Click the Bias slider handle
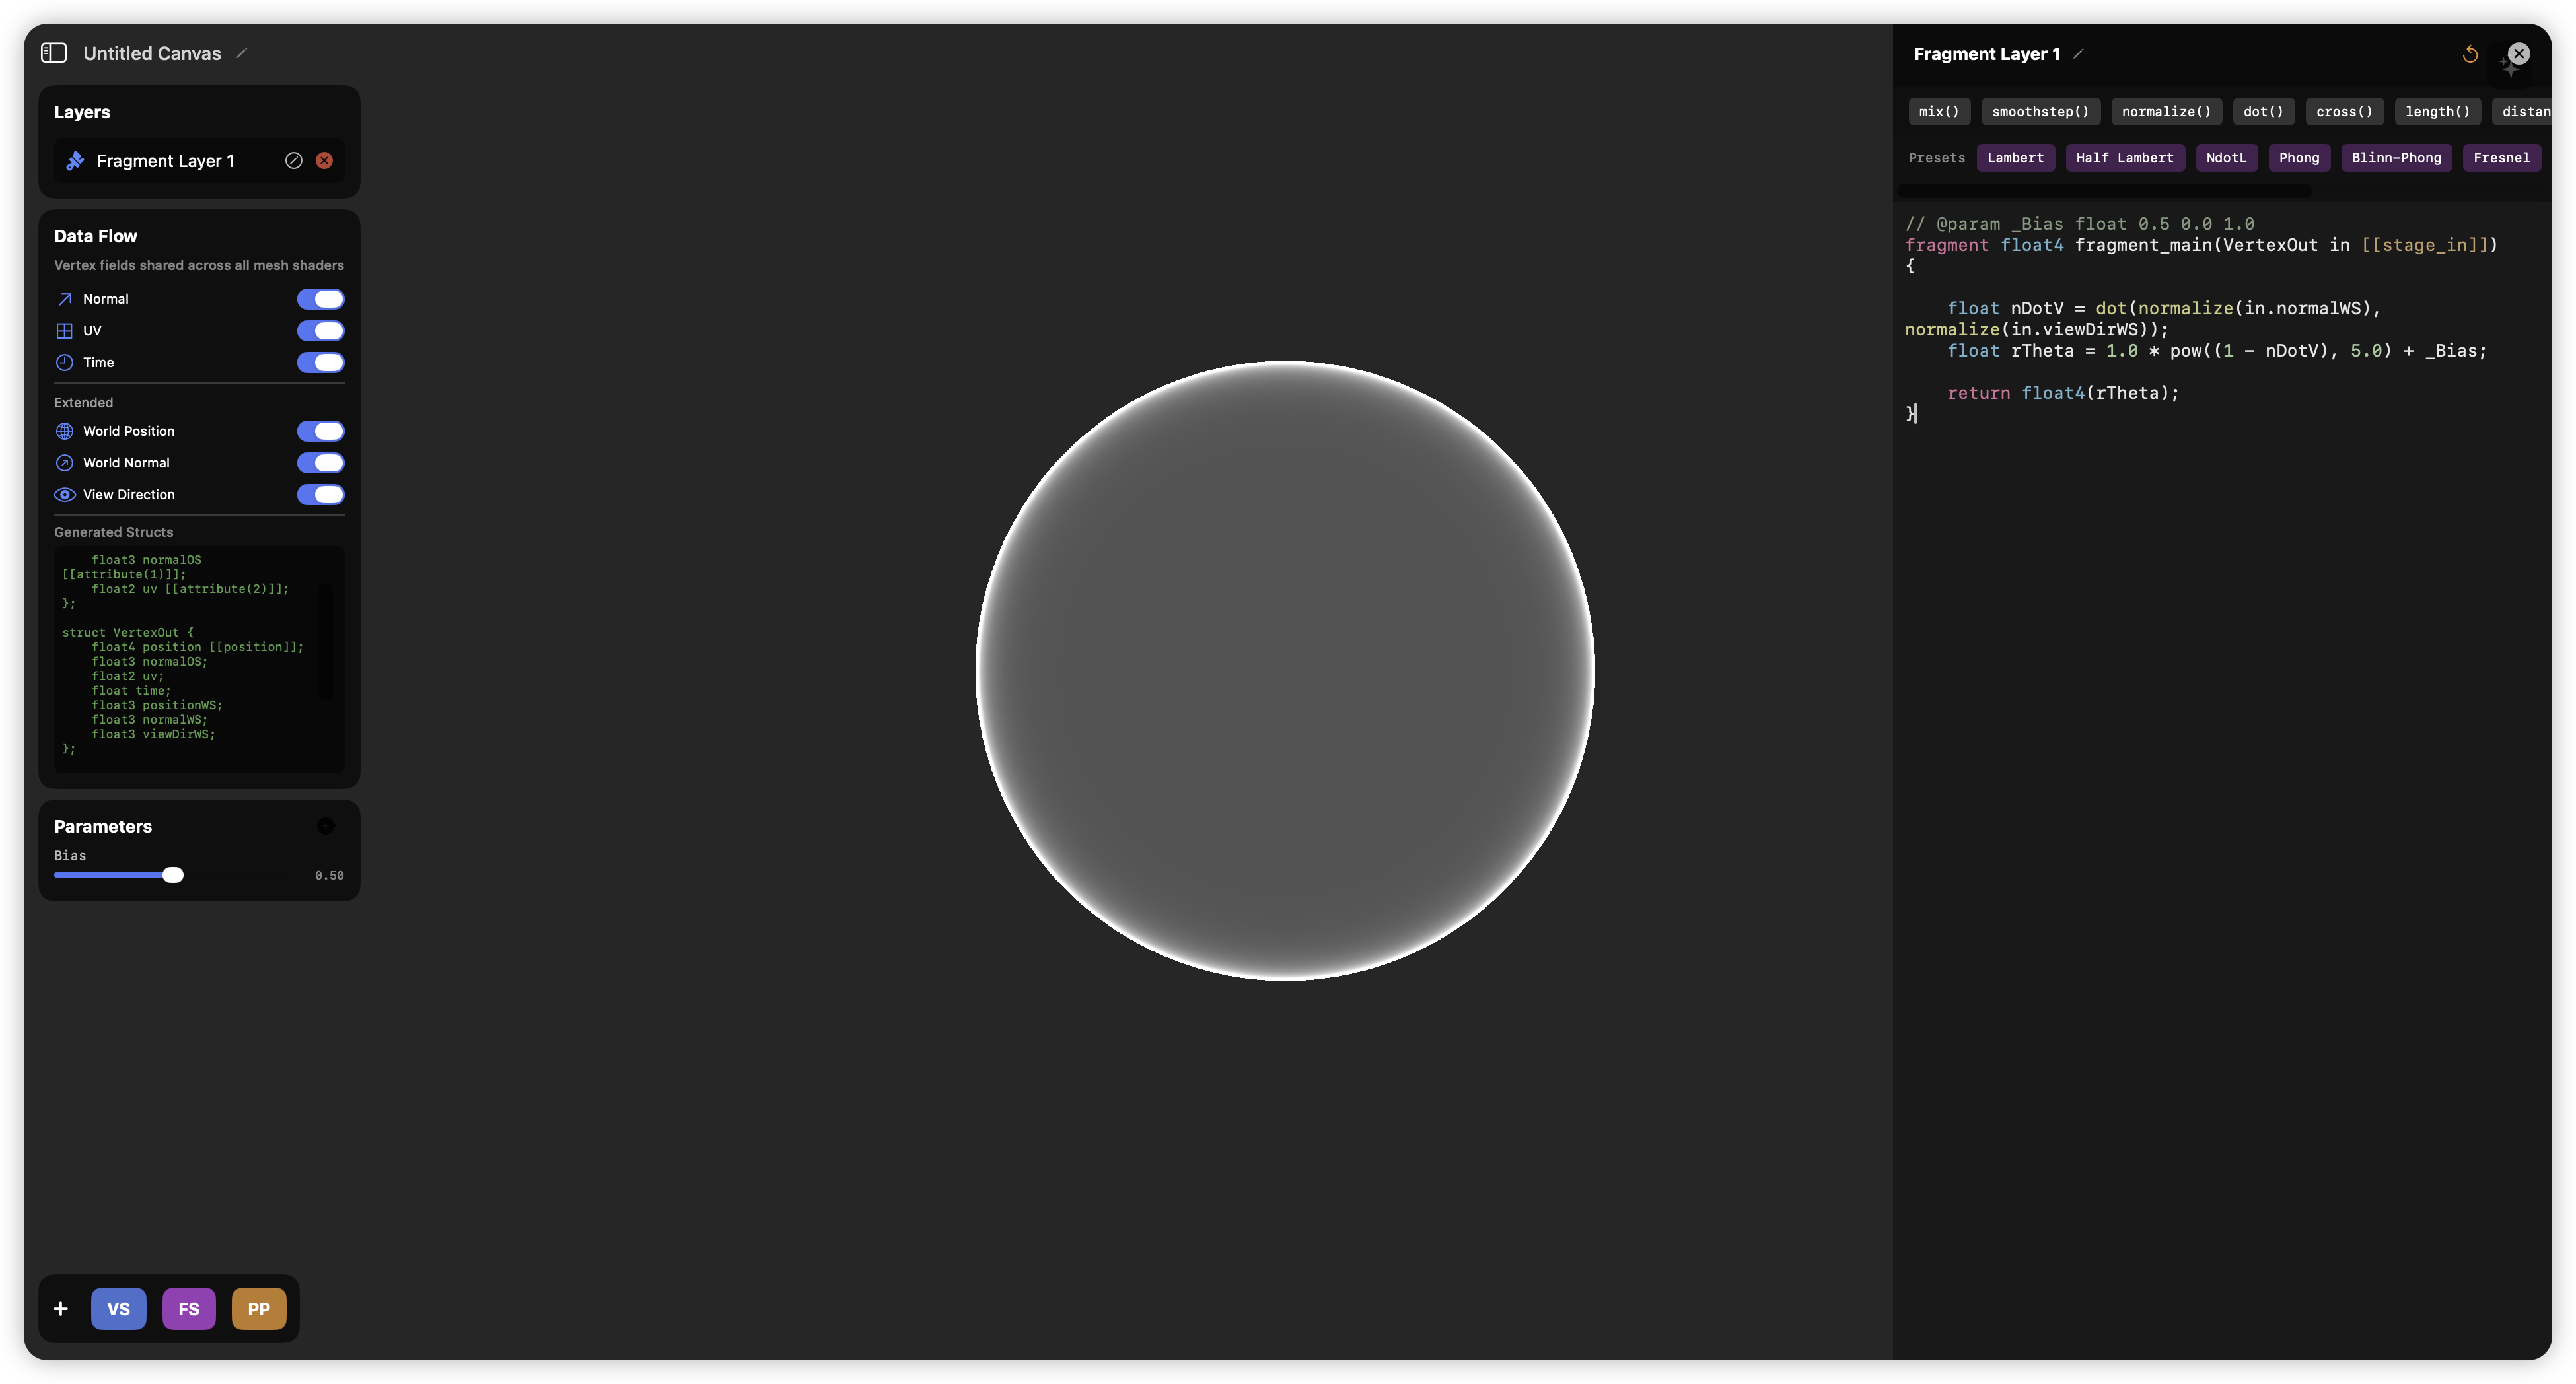Screen dimensions: 2576x1384 [173, 875]
